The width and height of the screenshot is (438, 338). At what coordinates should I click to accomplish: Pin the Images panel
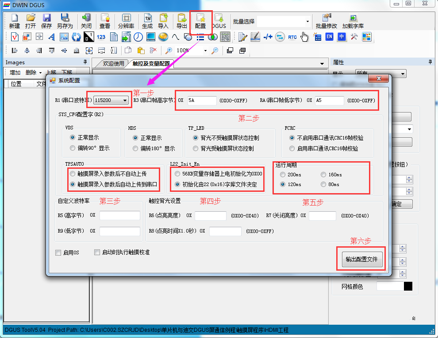pos(85,62)
